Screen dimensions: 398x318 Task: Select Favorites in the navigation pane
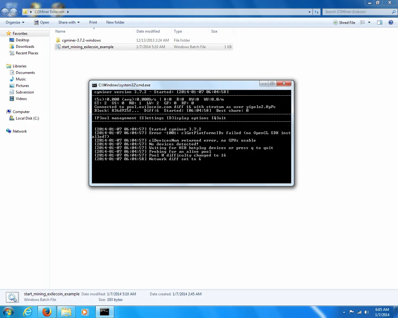point(20,34)
